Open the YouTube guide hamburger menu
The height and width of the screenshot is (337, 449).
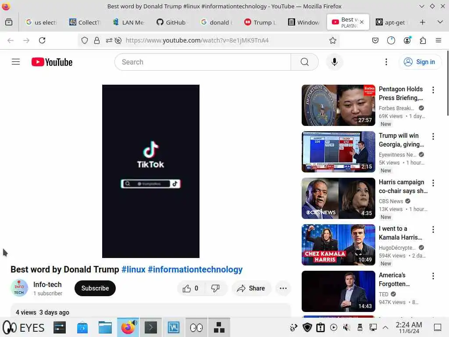[x=16, y=61]
